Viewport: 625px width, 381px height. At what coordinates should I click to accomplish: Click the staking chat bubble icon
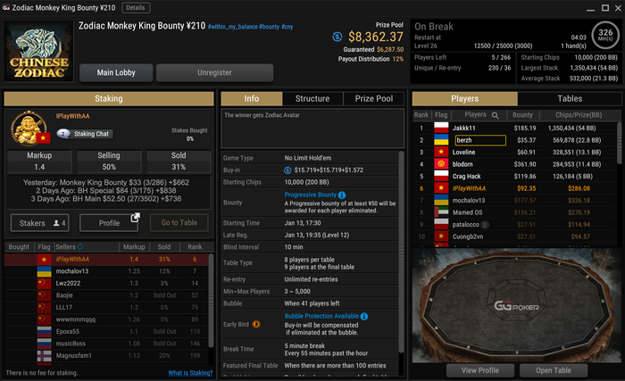63,134
